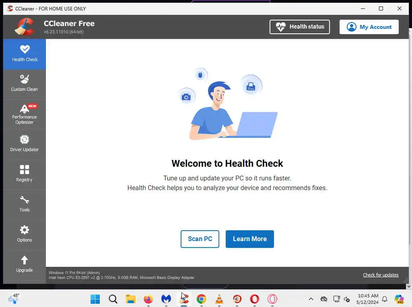Open the Upgrade section
Image resolution: width=412 pixels, height=307 pixels.
25,265
